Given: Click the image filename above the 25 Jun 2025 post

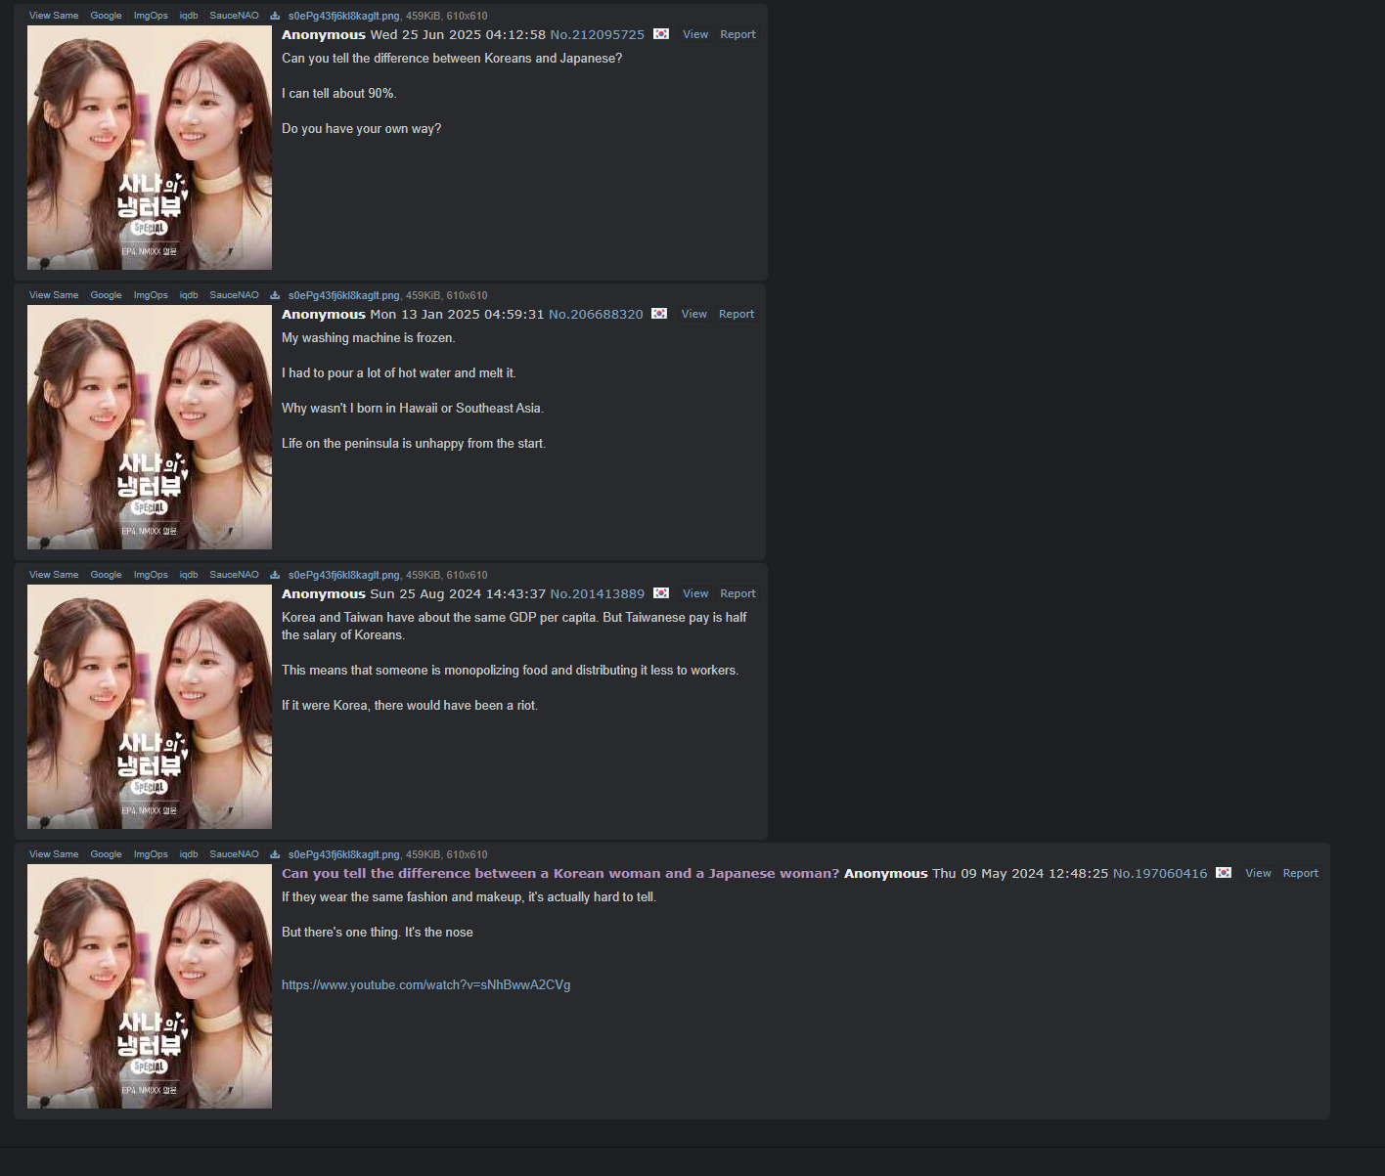Looking at the screenshot, I should [x=344, y=16].
